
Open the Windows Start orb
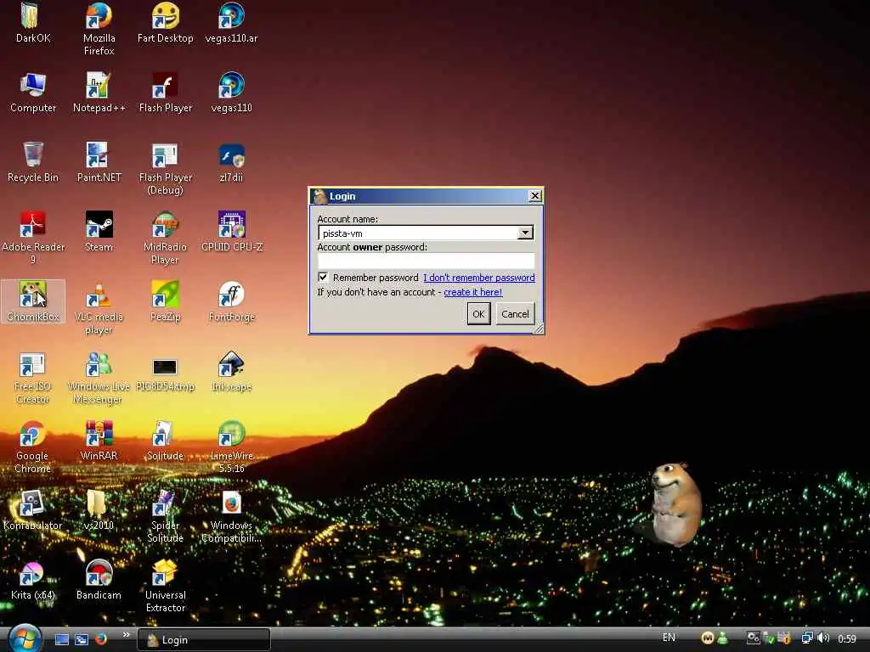(25, 638)
